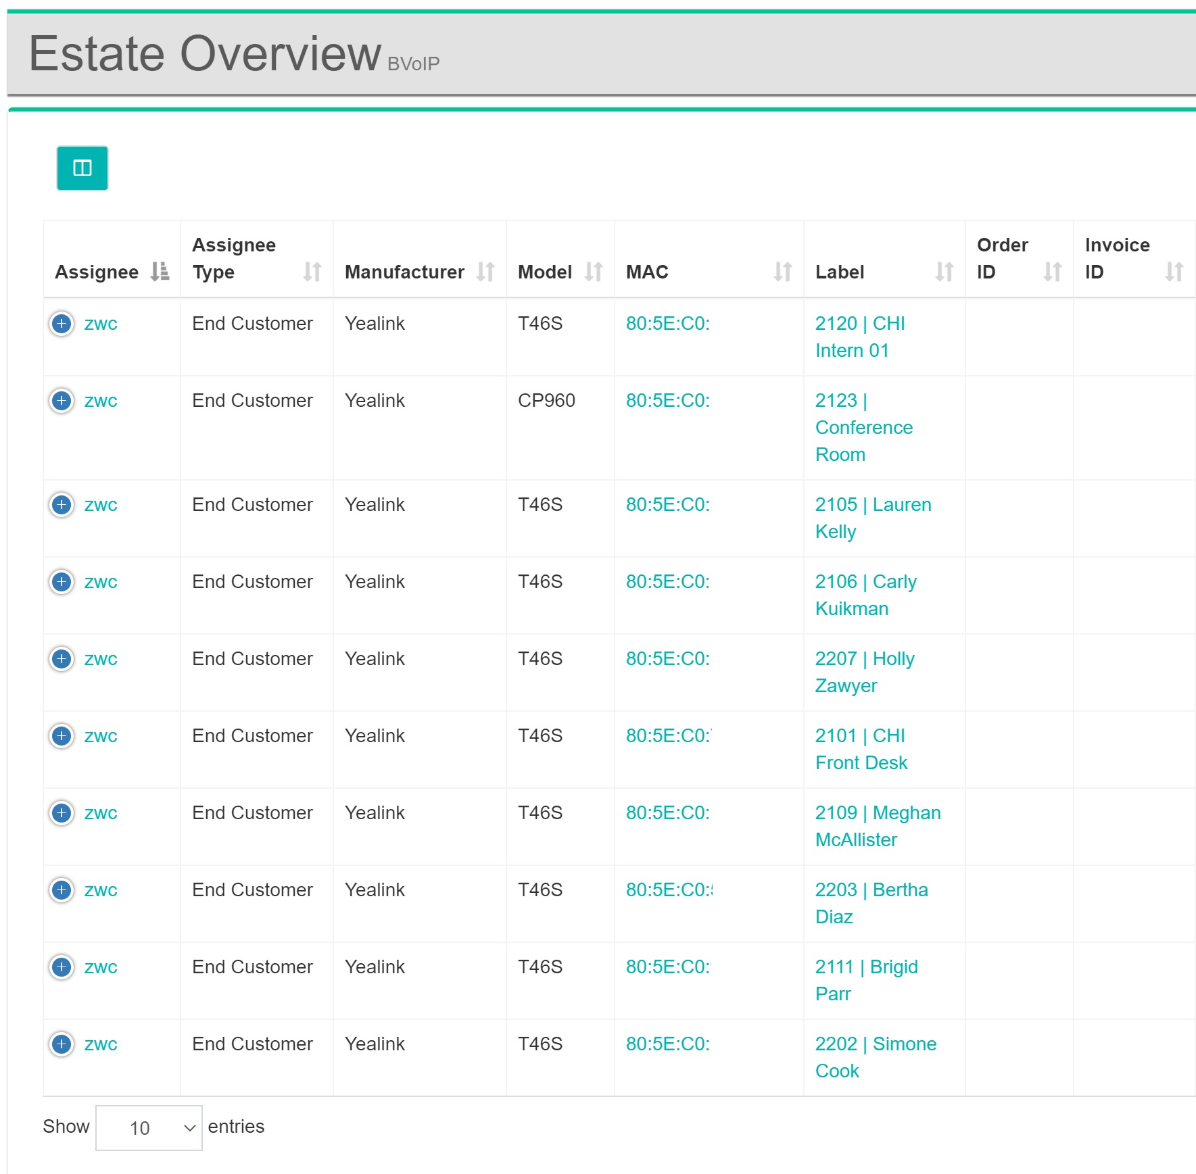
Task: Open label link 2123 | Conference Room
Action: pos(864,427)
